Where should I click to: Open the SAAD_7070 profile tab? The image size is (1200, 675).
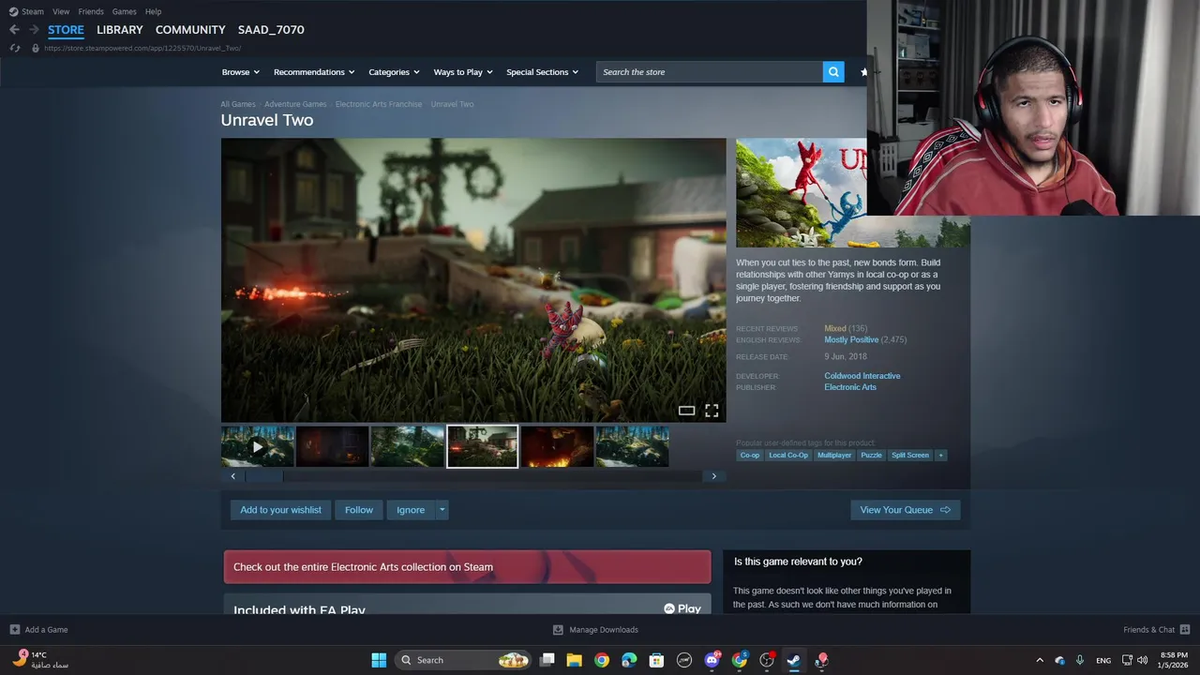pos(271,30)
